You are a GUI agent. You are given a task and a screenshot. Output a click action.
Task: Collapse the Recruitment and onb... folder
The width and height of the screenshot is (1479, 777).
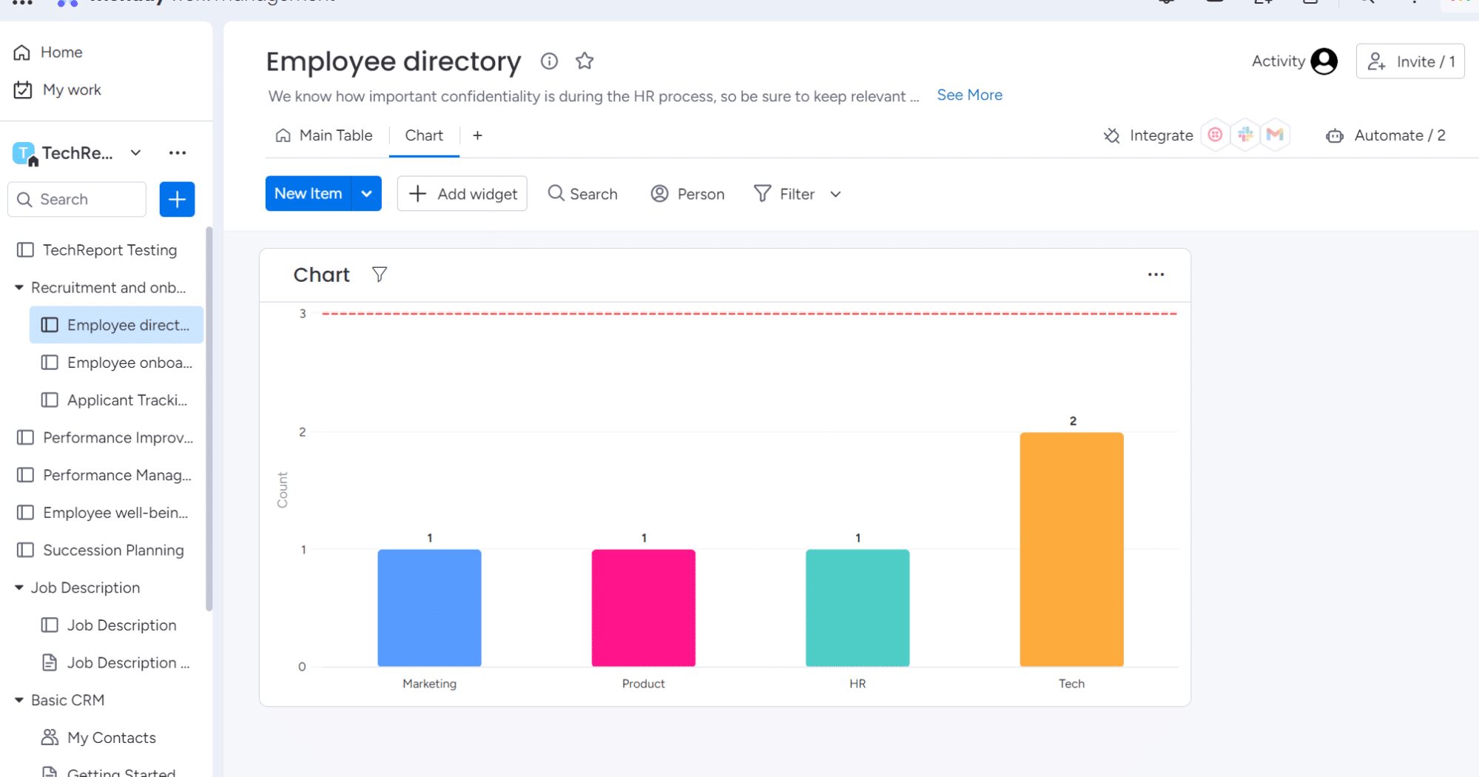(19, 288)
